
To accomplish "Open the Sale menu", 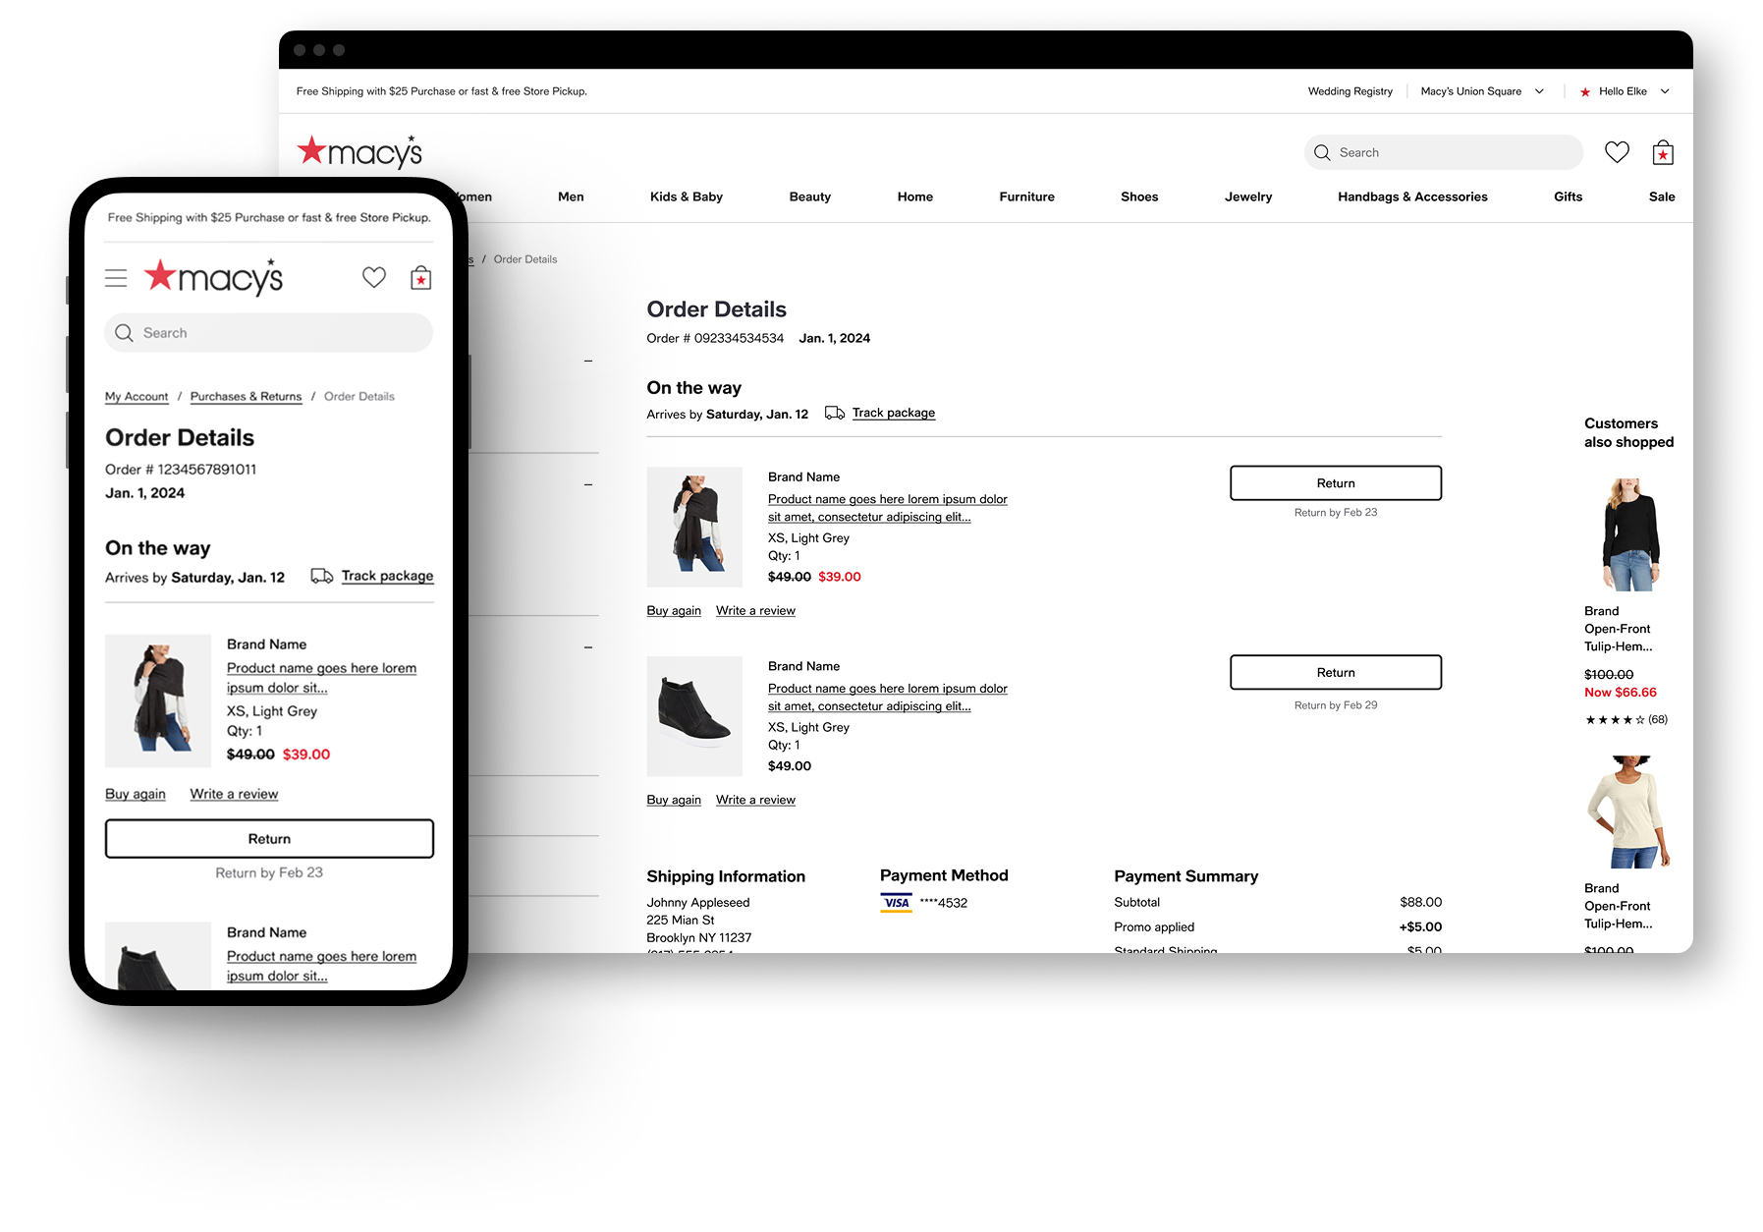I will pos(1662,196).
